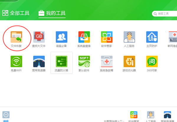Launch the 断网急救 tool
This screenshot has width=177, height=122.
tap(173, 37)
